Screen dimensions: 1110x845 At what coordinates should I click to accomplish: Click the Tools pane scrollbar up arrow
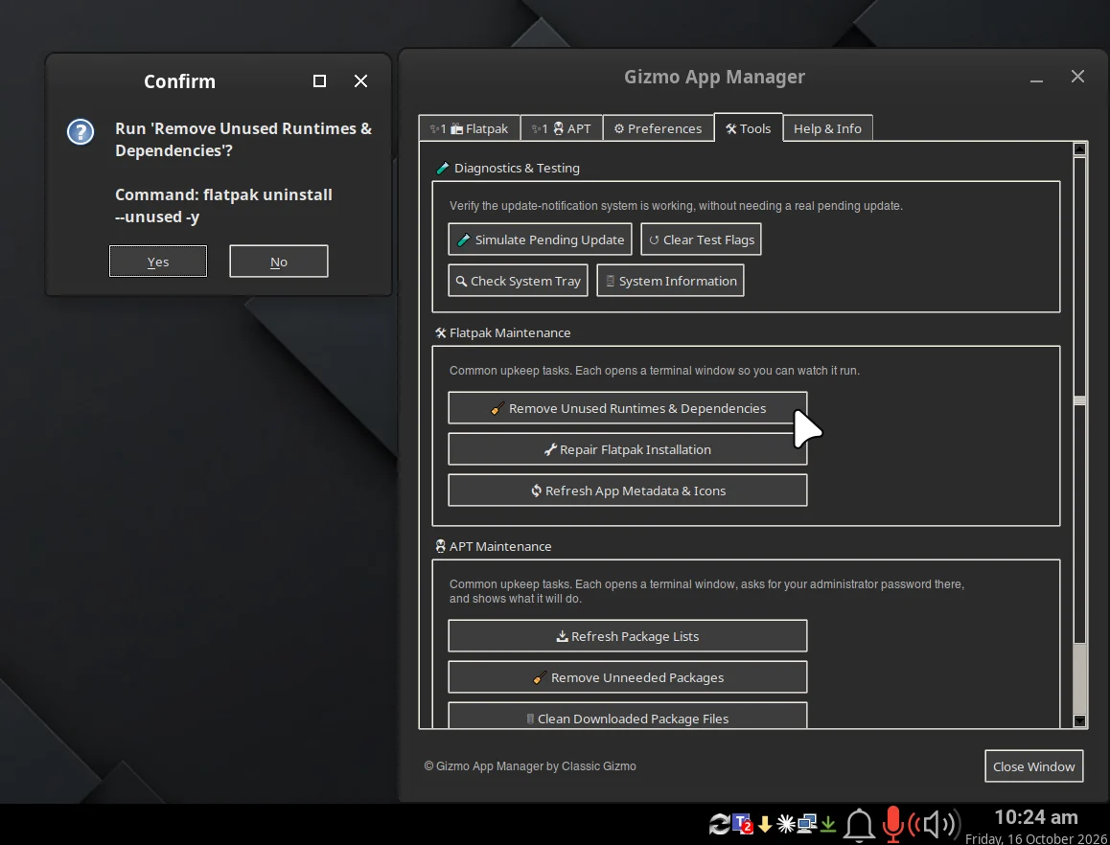click(1079, 148)
